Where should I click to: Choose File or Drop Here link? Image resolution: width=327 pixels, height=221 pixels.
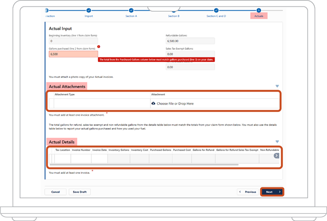pyautogui.click(x=175, y=104)
